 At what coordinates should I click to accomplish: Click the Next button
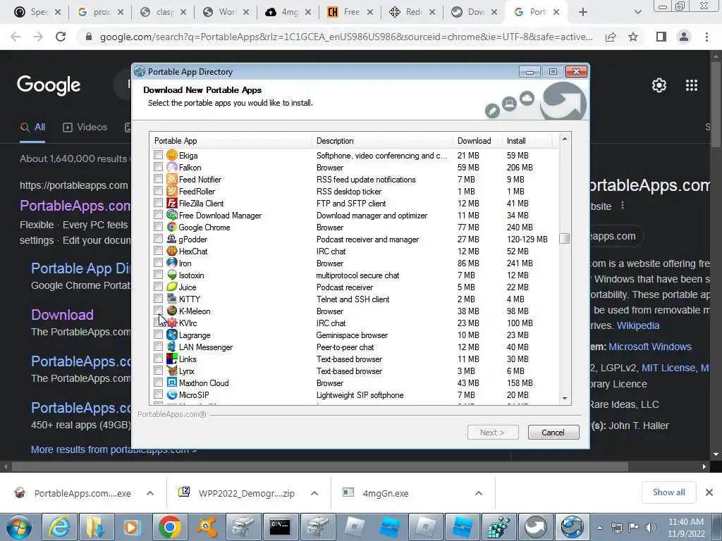tap(493, 433)
